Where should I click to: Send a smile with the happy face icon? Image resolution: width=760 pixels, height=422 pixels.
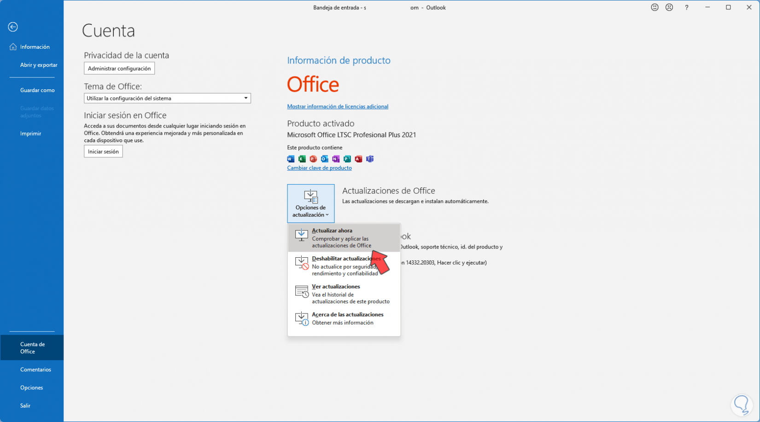(655, 7)
